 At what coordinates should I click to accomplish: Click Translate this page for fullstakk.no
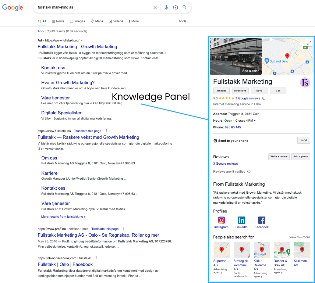(x=88, y=131)
